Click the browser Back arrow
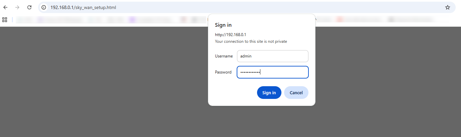Viewport: 461px width, 137px height. 5,7
